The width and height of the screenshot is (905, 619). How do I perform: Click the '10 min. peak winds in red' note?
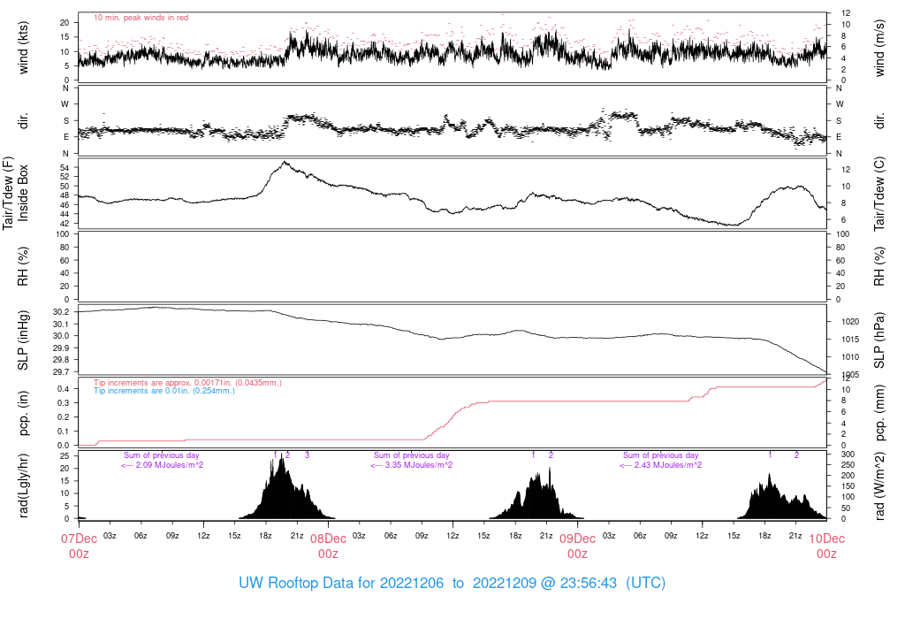coord(141,18)
